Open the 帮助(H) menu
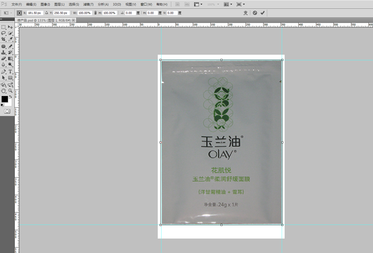The image size is (373, 253). 162,4
